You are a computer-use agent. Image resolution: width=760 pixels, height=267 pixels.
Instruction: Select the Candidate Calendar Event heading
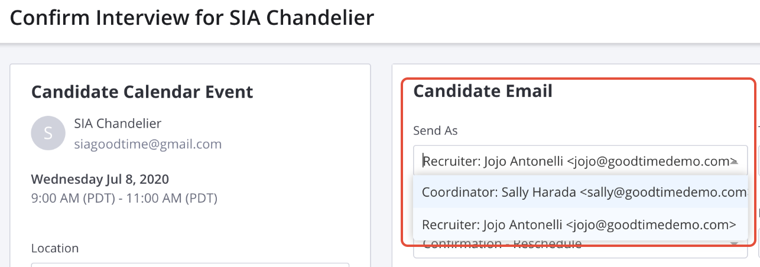[142, 92]
